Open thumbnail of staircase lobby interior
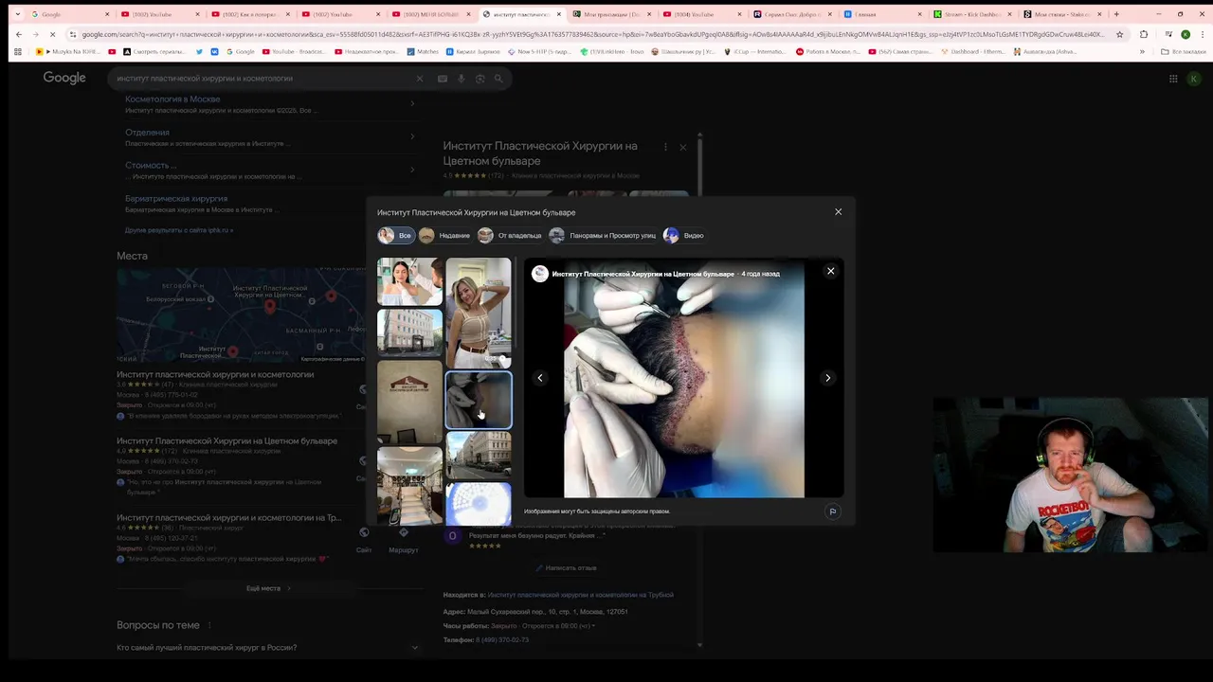The image size is (1213, 682). pos(409,486)
